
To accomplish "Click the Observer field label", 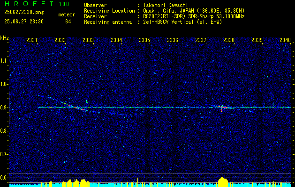I will click(x=95, y=5).
